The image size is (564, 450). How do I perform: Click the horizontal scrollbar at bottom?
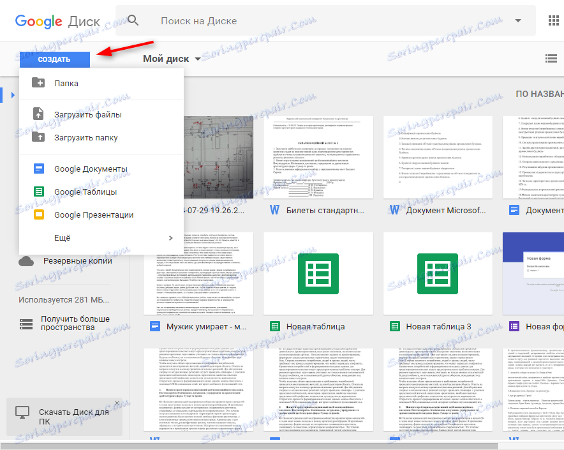coord(249,446)
